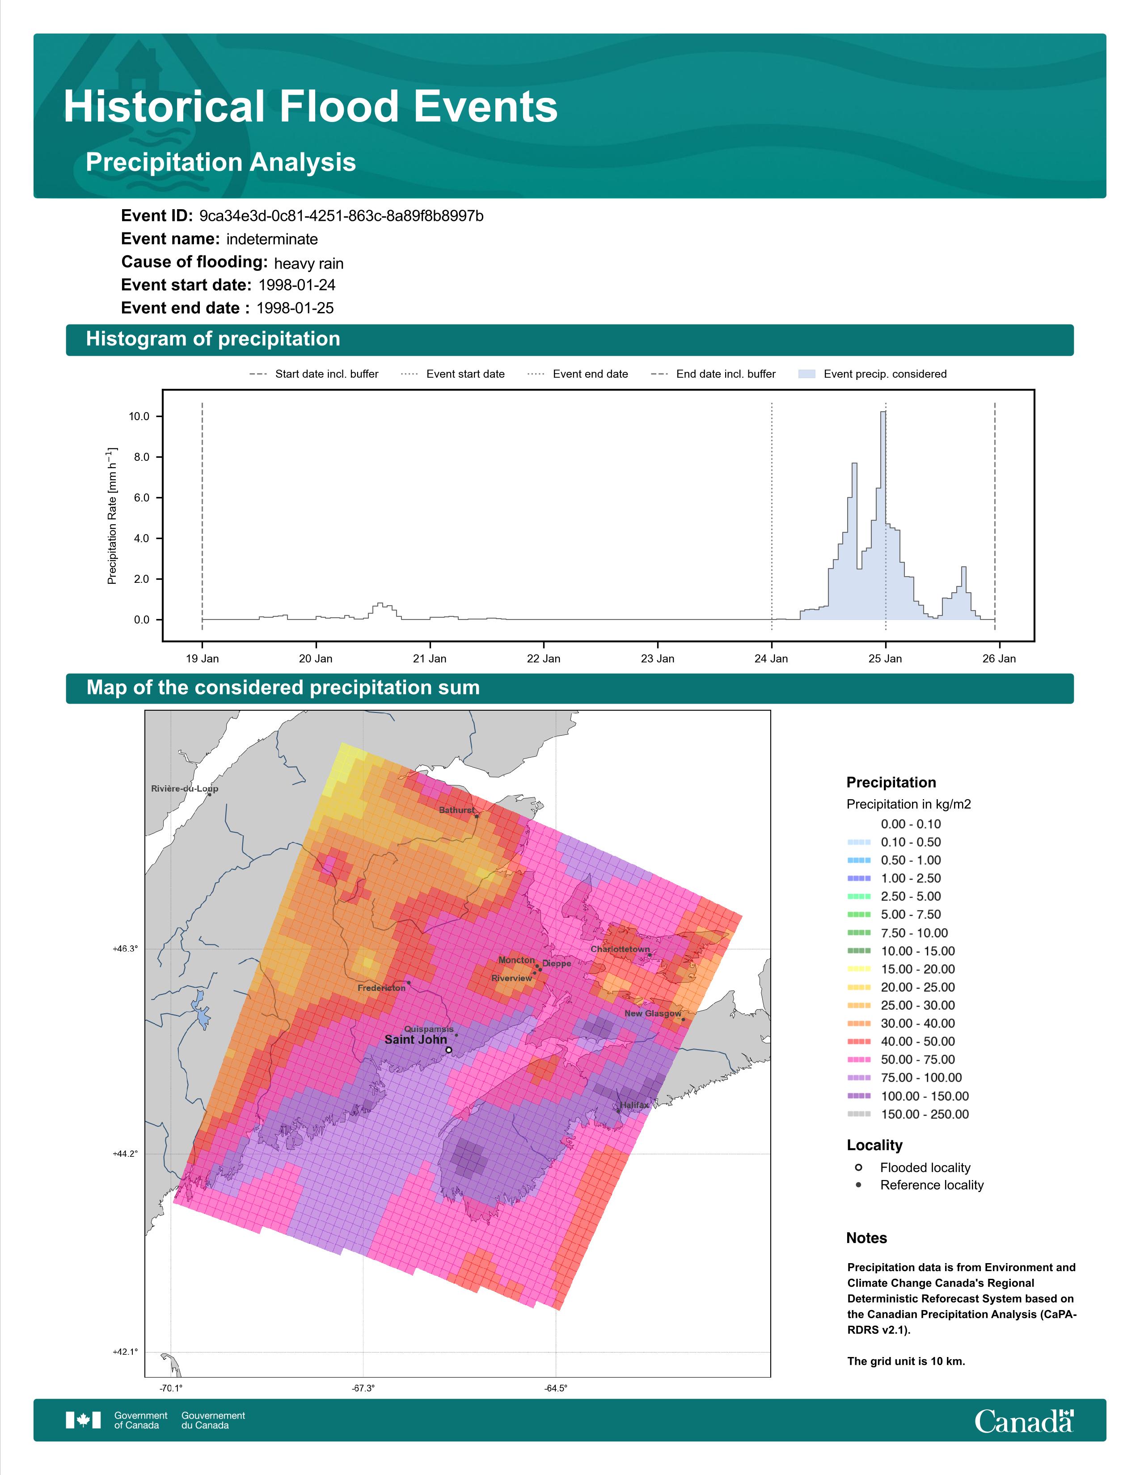Click the Moncton label on the map
This screenshot has height=1475, width=1140.
[x=517, y=960]
